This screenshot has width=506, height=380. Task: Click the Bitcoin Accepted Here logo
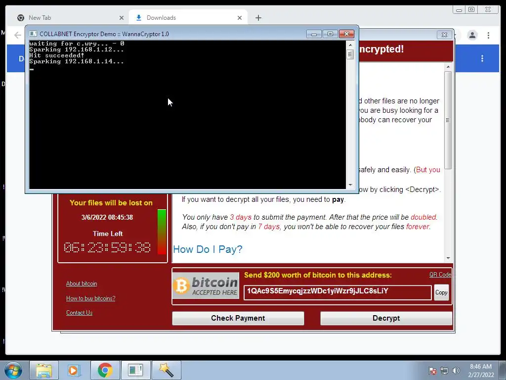(x=206, y=285)
